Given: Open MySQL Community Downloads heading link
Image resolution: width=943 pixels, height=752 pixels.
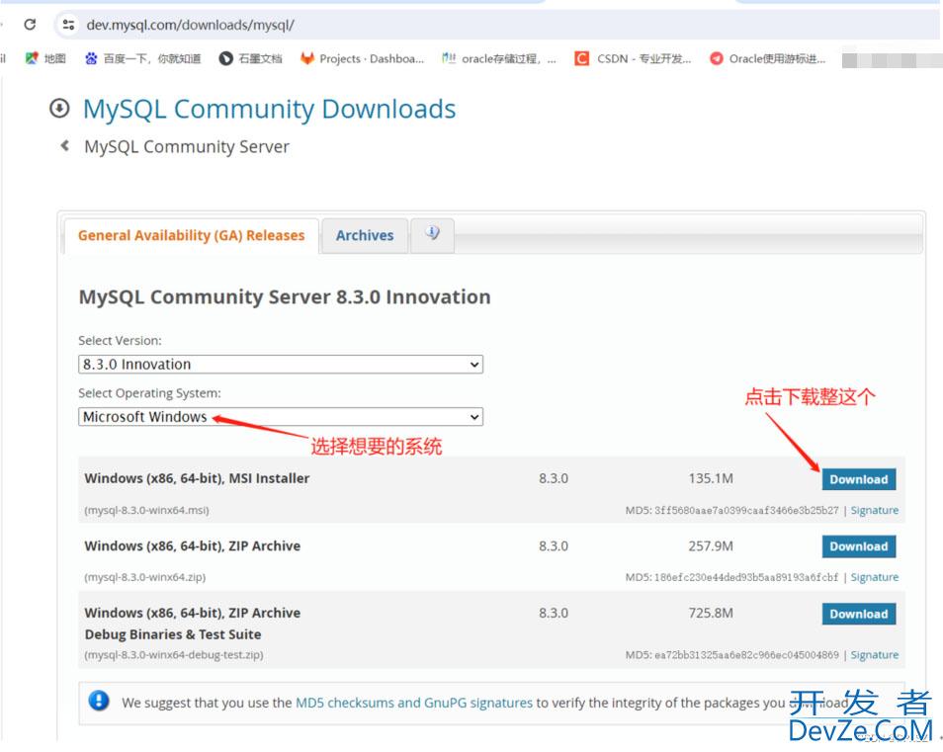Looking at the screenshot, I should coord(269,110).
